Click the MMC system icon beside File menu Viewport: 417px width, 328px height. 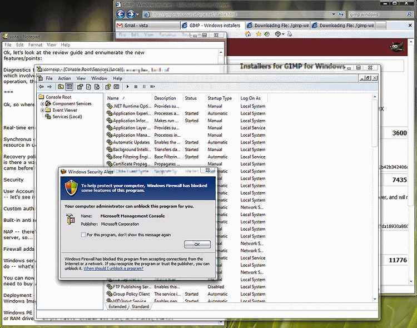(x=41, y=78)
